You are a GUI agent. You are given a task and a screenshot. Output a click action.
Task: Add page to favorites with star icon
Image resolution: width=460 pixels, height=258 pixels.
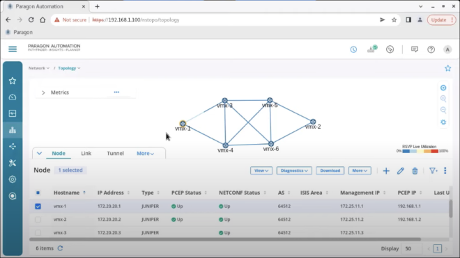[x=447, y=68]
